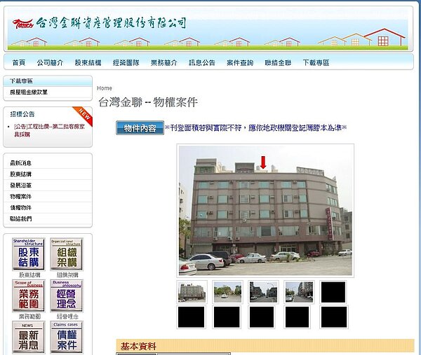Select the fourth thumbnail with road and parked cars
421x355 pixels.
tap(299, 292)
